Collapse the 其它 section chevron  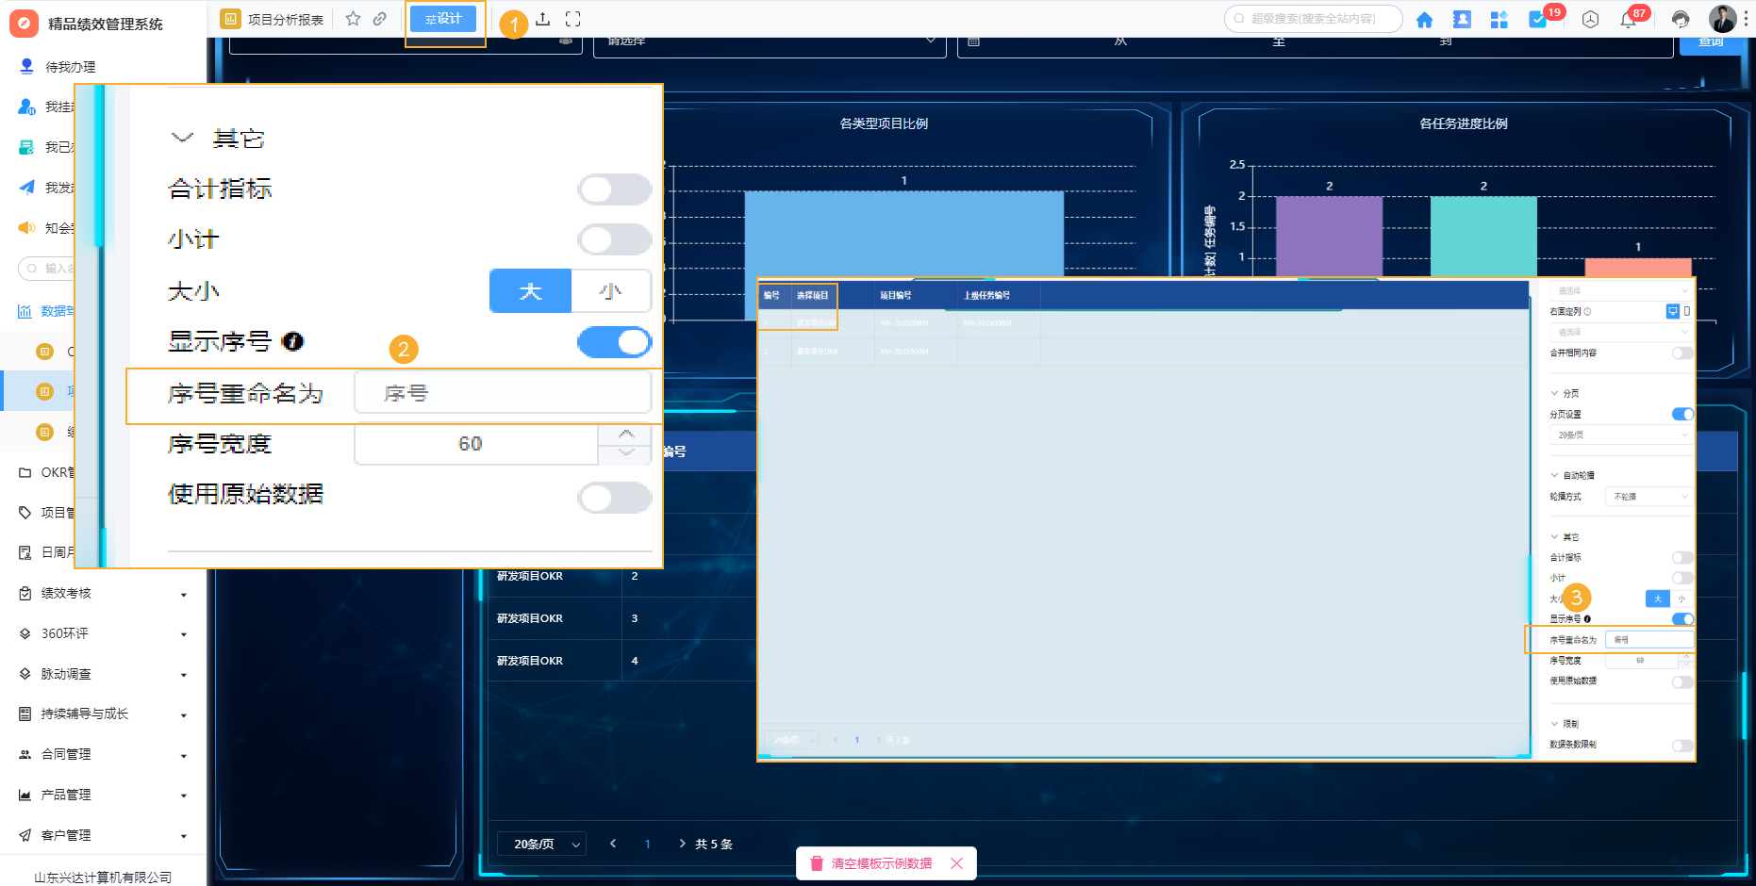(x=182, y=139)
